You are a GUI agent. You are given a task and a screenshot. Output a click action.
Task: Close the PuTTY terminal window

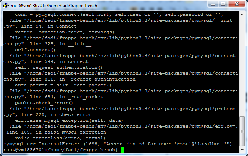point(237,4)
